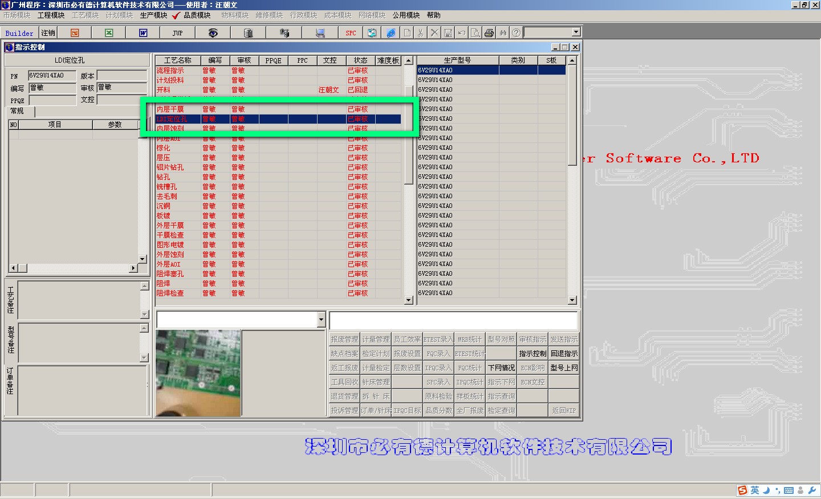Select the 内层干膜 process row
821x499 pixels.
[x=278, y=109]
